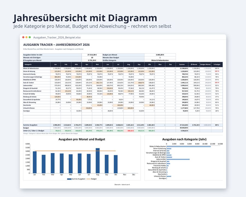Click the chart title Ausgaben nach Kategorie (Jahr)
The image size is (246, 197).
[x=184, y=139]
